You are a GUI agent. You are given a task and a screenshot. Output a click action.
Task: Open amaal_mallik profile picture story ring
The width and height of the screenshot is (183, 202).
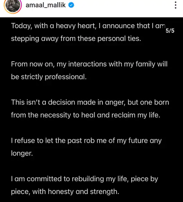tap(13, 6)
